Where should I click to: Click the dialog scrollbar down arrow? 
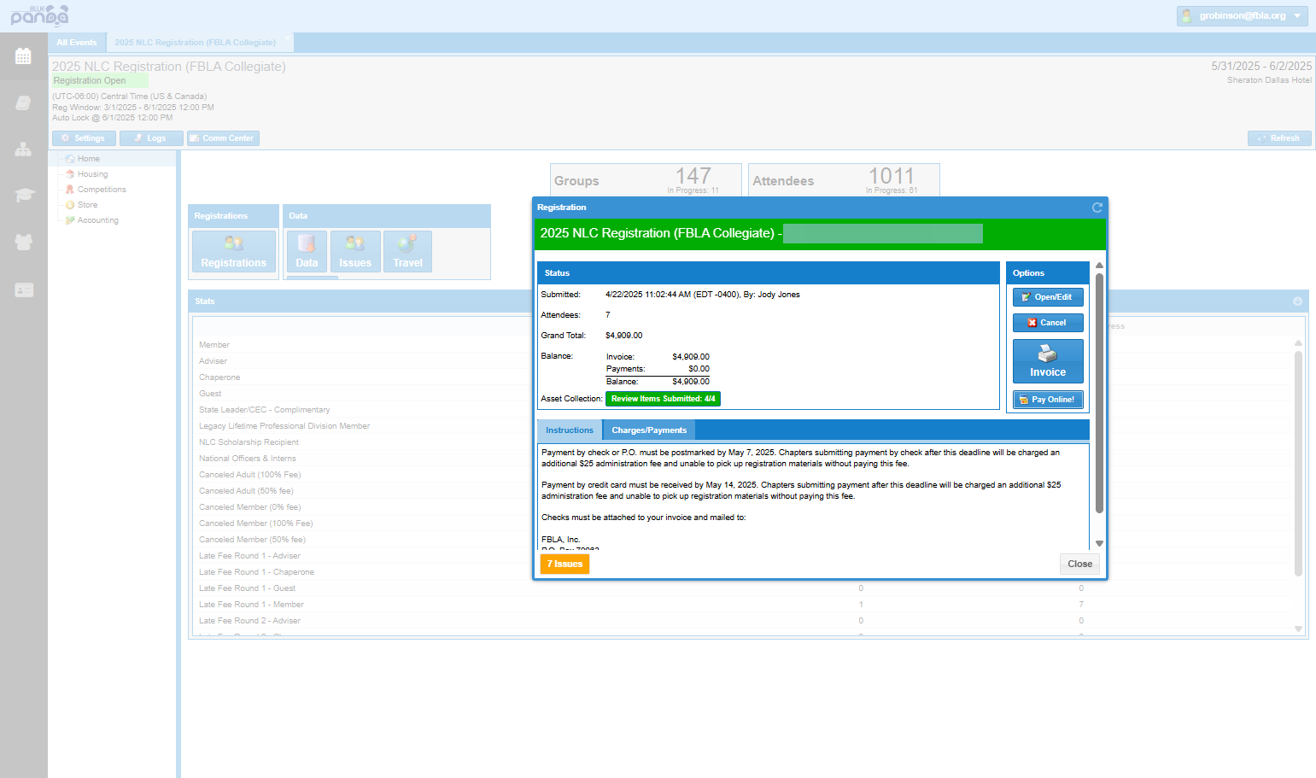click(x=1099, y=543)
